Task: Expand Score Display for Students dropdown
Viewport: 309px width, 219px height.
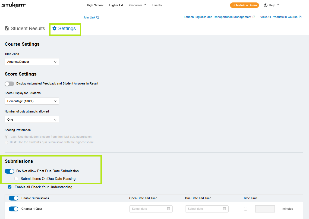Action: click(32, 101)
